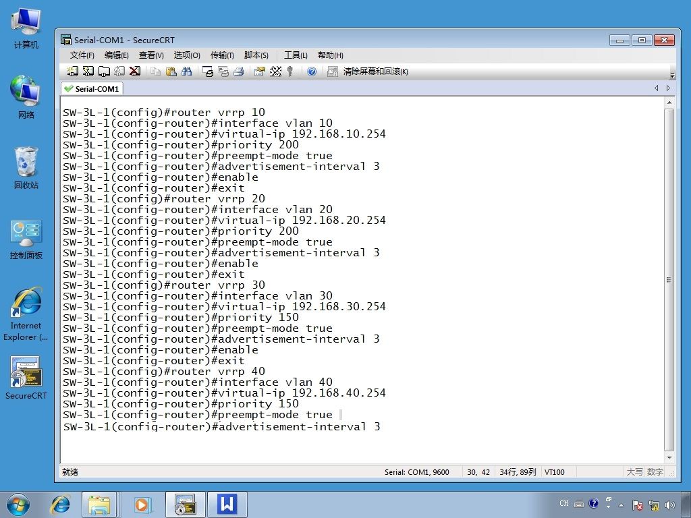Click the 计算机 desktop icon
The width and height of the screenshot is (691, 518).
(26, 29)
